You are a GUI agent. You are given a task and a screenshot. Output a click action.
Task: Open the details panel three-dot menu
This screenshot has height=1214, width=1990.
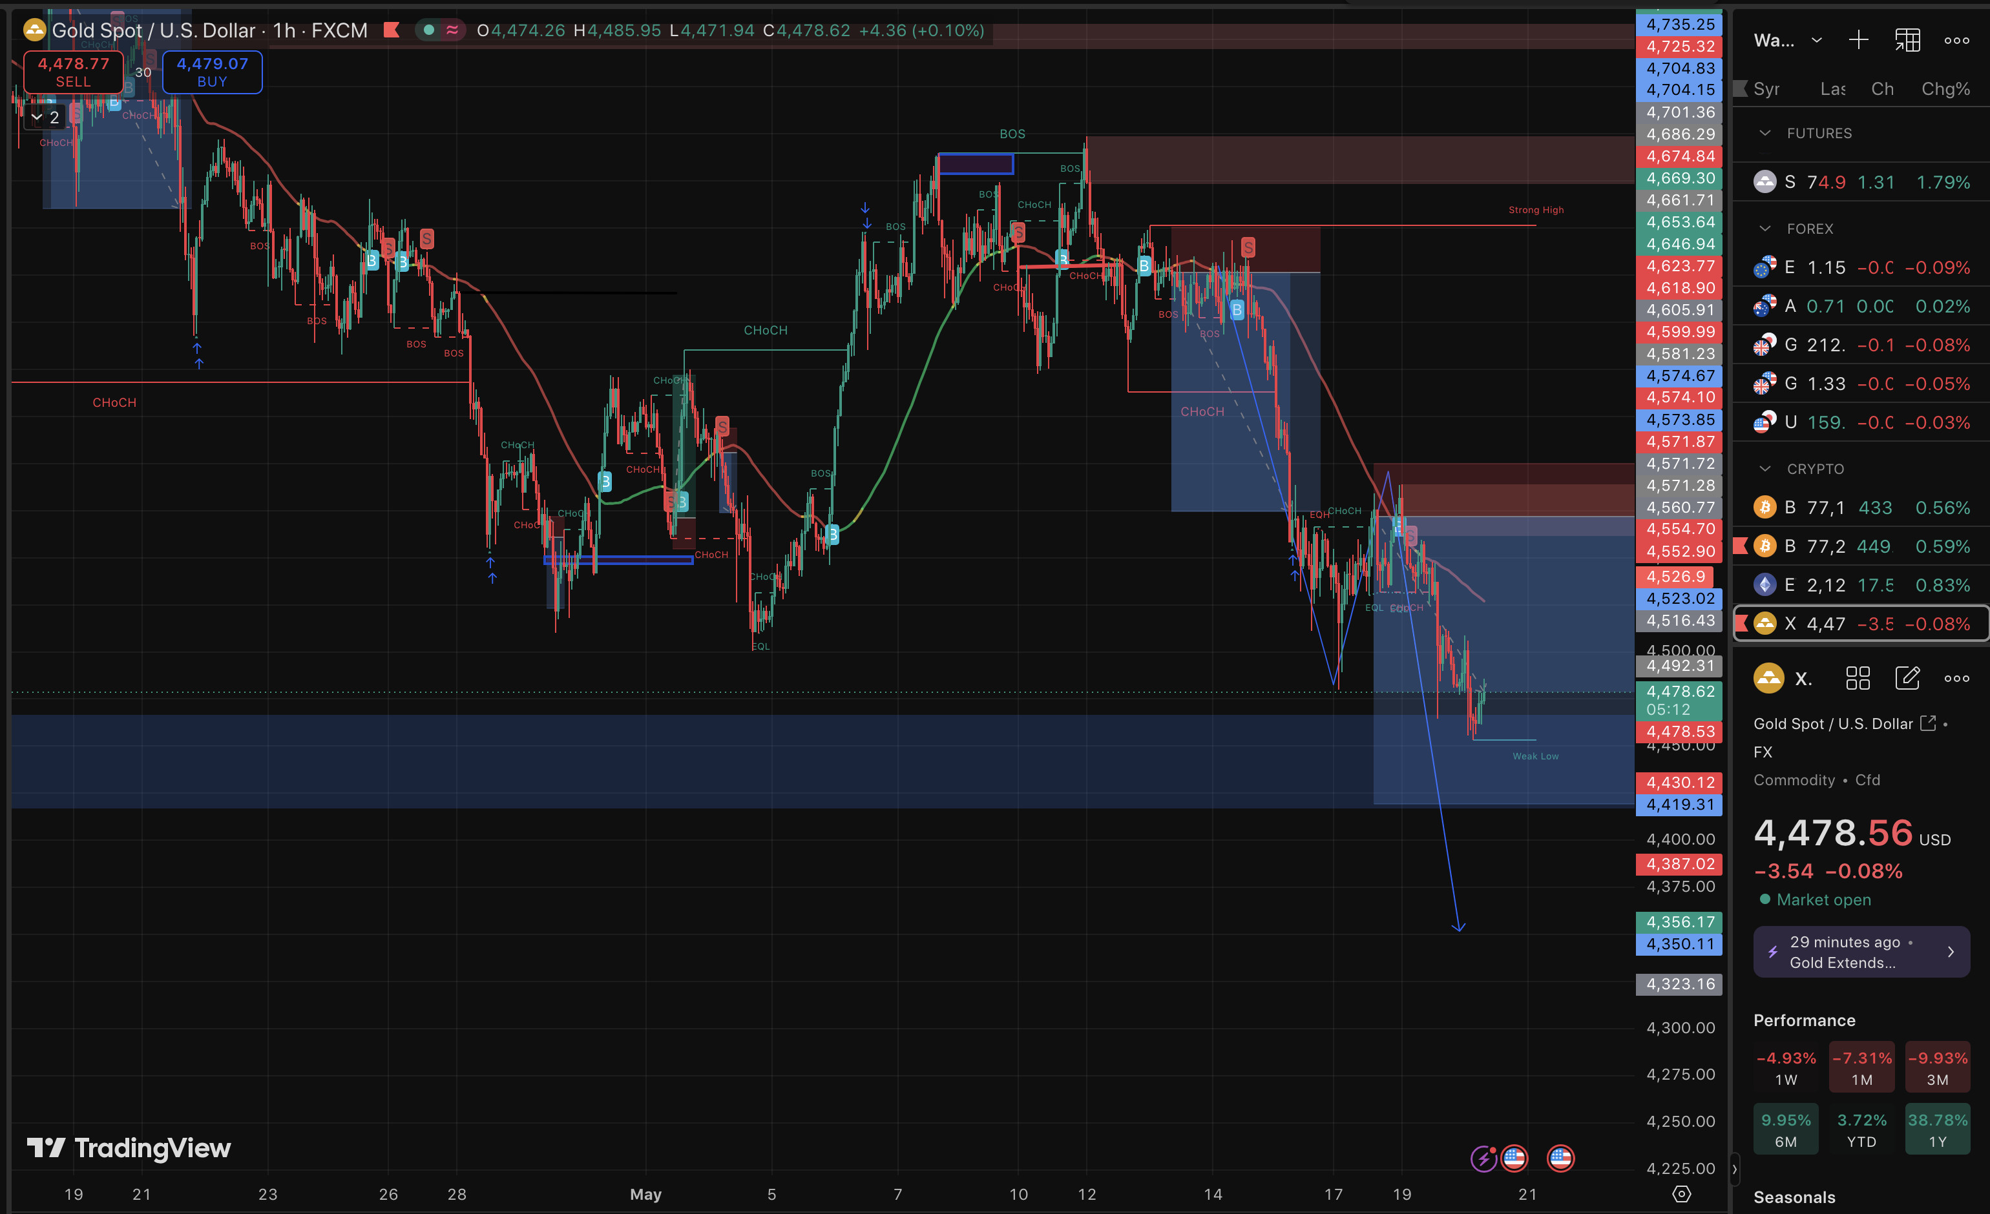tap(1957, 678)
